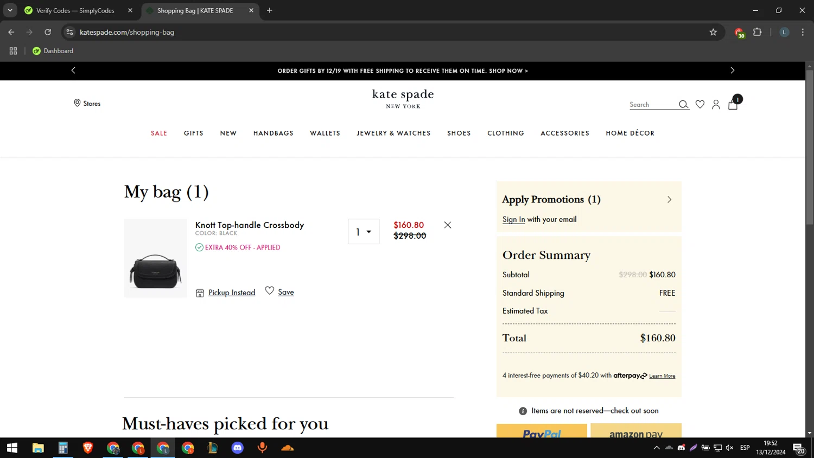
Task: Click the Save link for the item
Action: [x=286, y=292]
